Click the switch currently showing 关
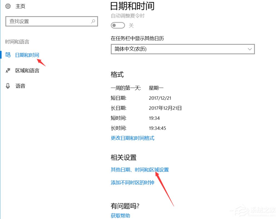 click(117, 25)
